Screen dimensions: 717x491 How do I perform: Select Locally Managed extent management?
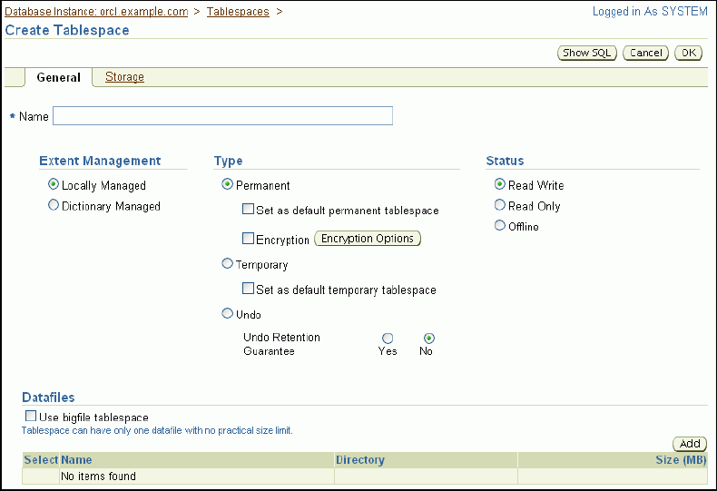pyautogui.click(x=54, y=184)
